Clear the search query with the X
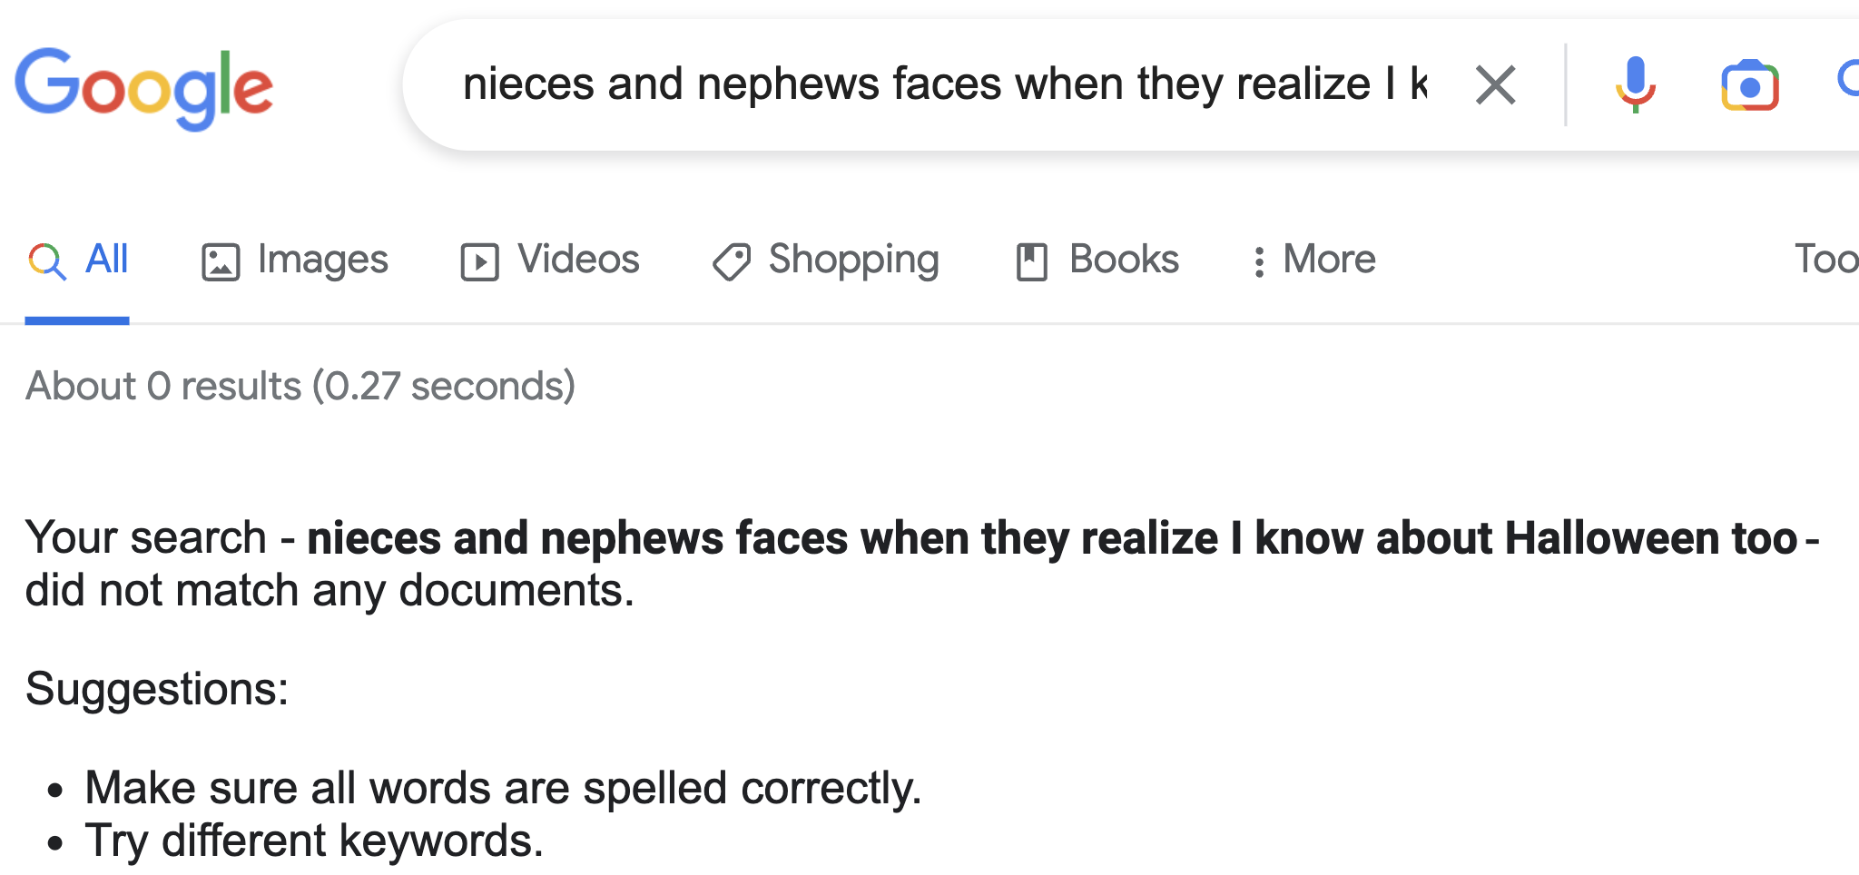 (1495, 85)
